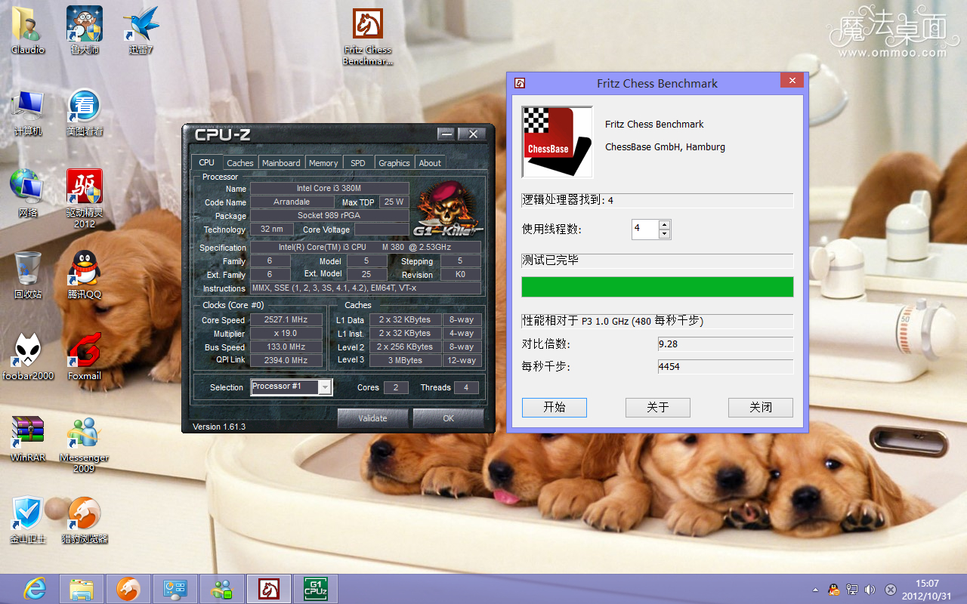Open the Messenger 2009 desktop shortcut
This screenshot has height=604, width=967.
coord(85,444)
